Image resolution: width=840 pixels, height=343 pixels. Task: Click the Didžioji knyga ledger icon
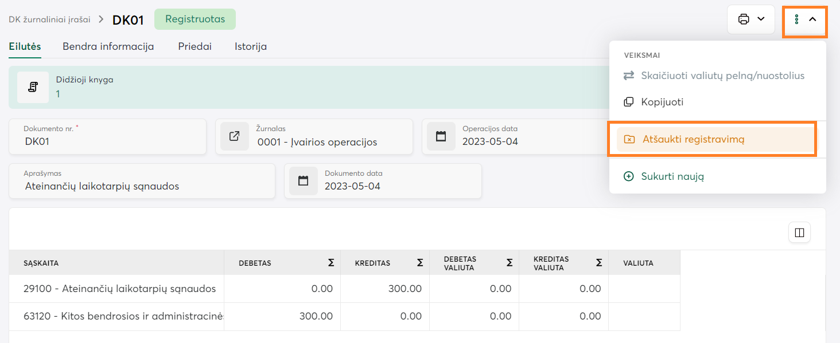tap(33, 87)
